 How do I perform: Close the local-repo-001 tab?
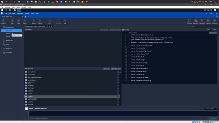(22, 17)
